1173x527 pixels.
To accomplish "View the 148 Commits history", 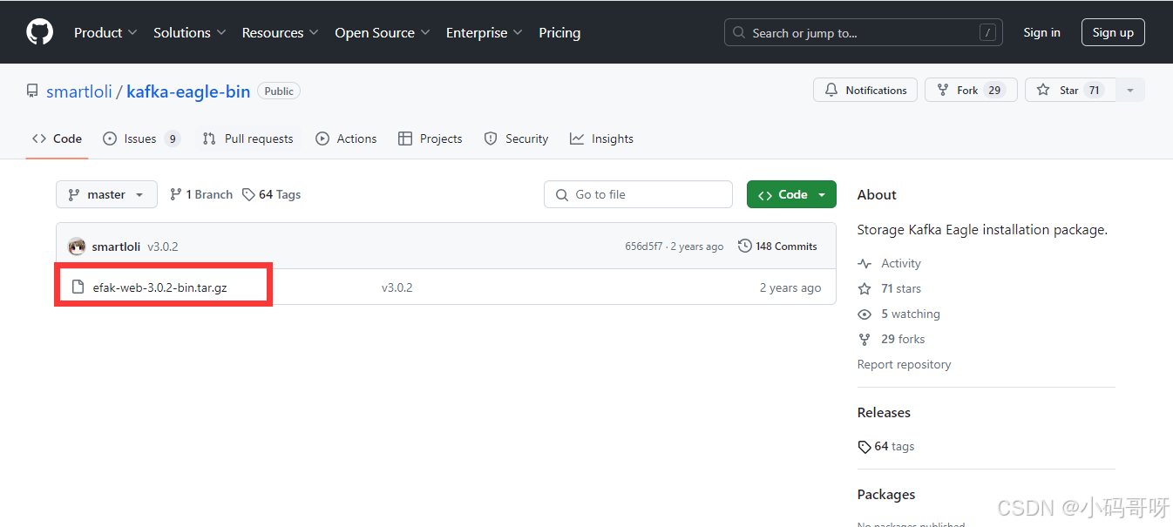I will [777, 247].
